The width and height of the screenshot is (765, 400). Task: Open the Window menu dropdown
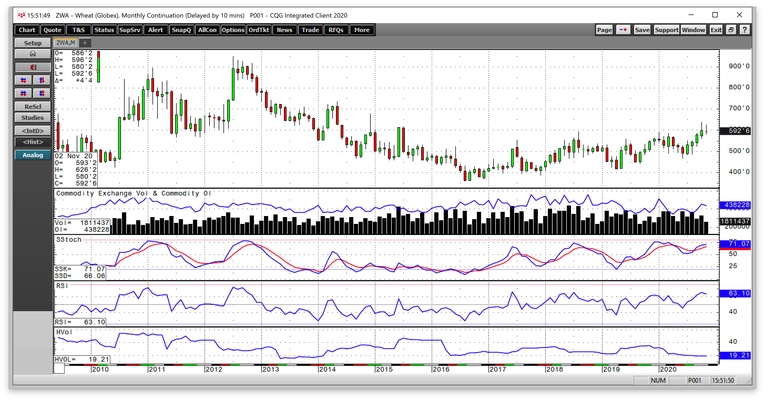(x=693, y=30)
